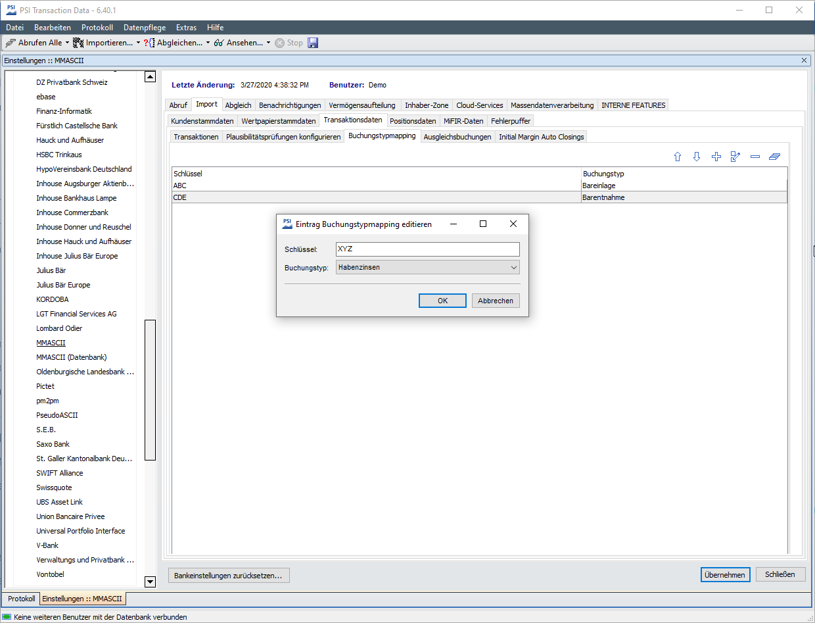The width and height of the screenshot is (815, 623).
Task: Open the Buchungstyp dropdown showing Habenzinsen
Action: [427, 267]
